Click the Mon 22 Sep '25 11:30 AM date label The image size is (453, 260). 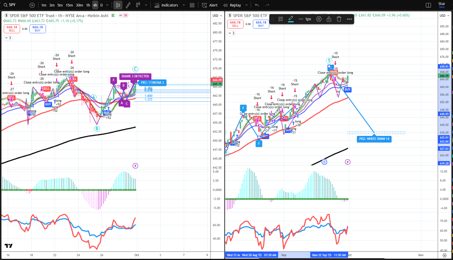(x=329, y=255)
